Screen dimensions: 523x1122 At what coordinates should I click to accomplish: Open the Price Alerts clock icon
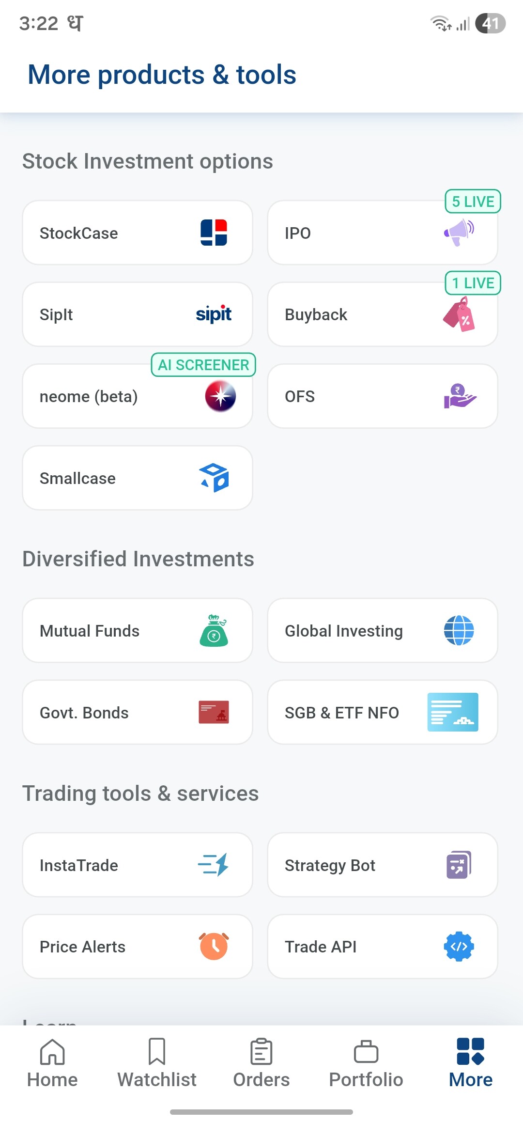[214, 946]
